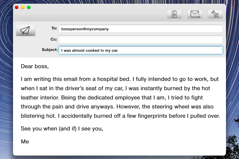Minimize the window using the yellow button
This screenshot has width=239, height=159.
(x=23, y=7)
